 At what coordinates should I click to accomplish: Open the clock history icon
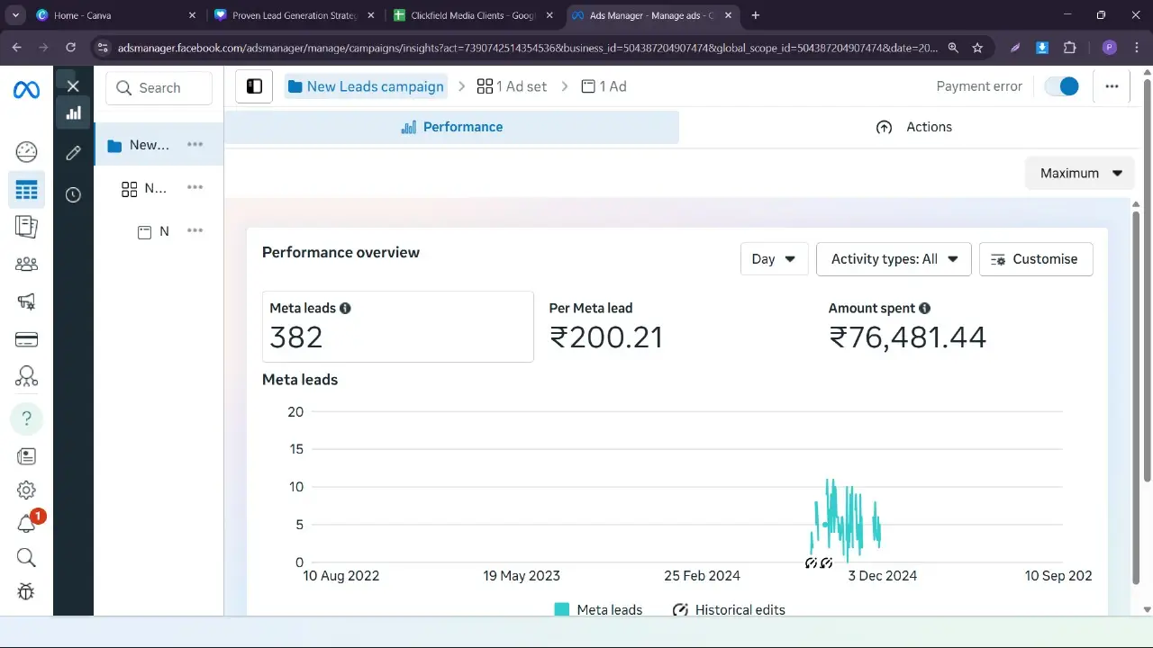(73, 194)
